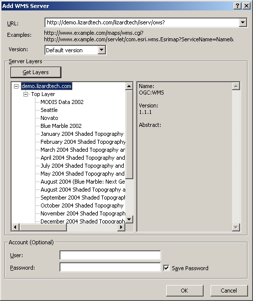Click layer tree scroll down arrow
The width and height of the screenshot is (253, 301).
click(129, 219)
